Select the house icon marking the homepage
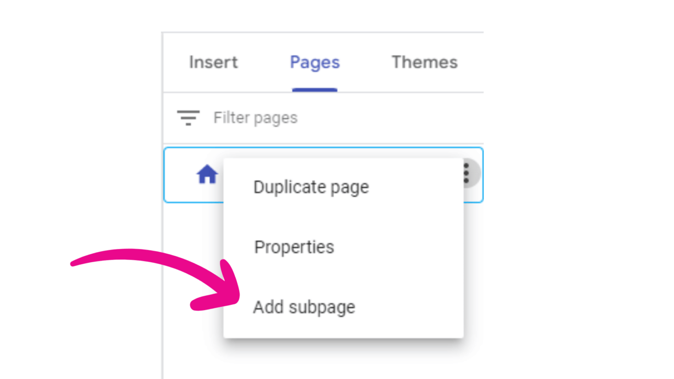This screenshot has height=379, width=674. pyautogui.click(x=206, y=174)
